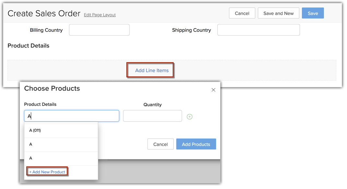Click into the Quantity input box
The image size is (347, 189).
[x=152, y=116]
